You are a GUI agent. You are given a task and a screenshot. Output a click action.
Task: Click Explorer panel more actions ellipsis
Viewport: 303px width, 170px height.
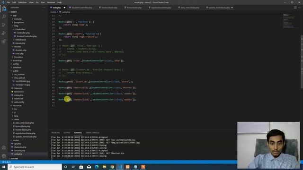point(44,8)
